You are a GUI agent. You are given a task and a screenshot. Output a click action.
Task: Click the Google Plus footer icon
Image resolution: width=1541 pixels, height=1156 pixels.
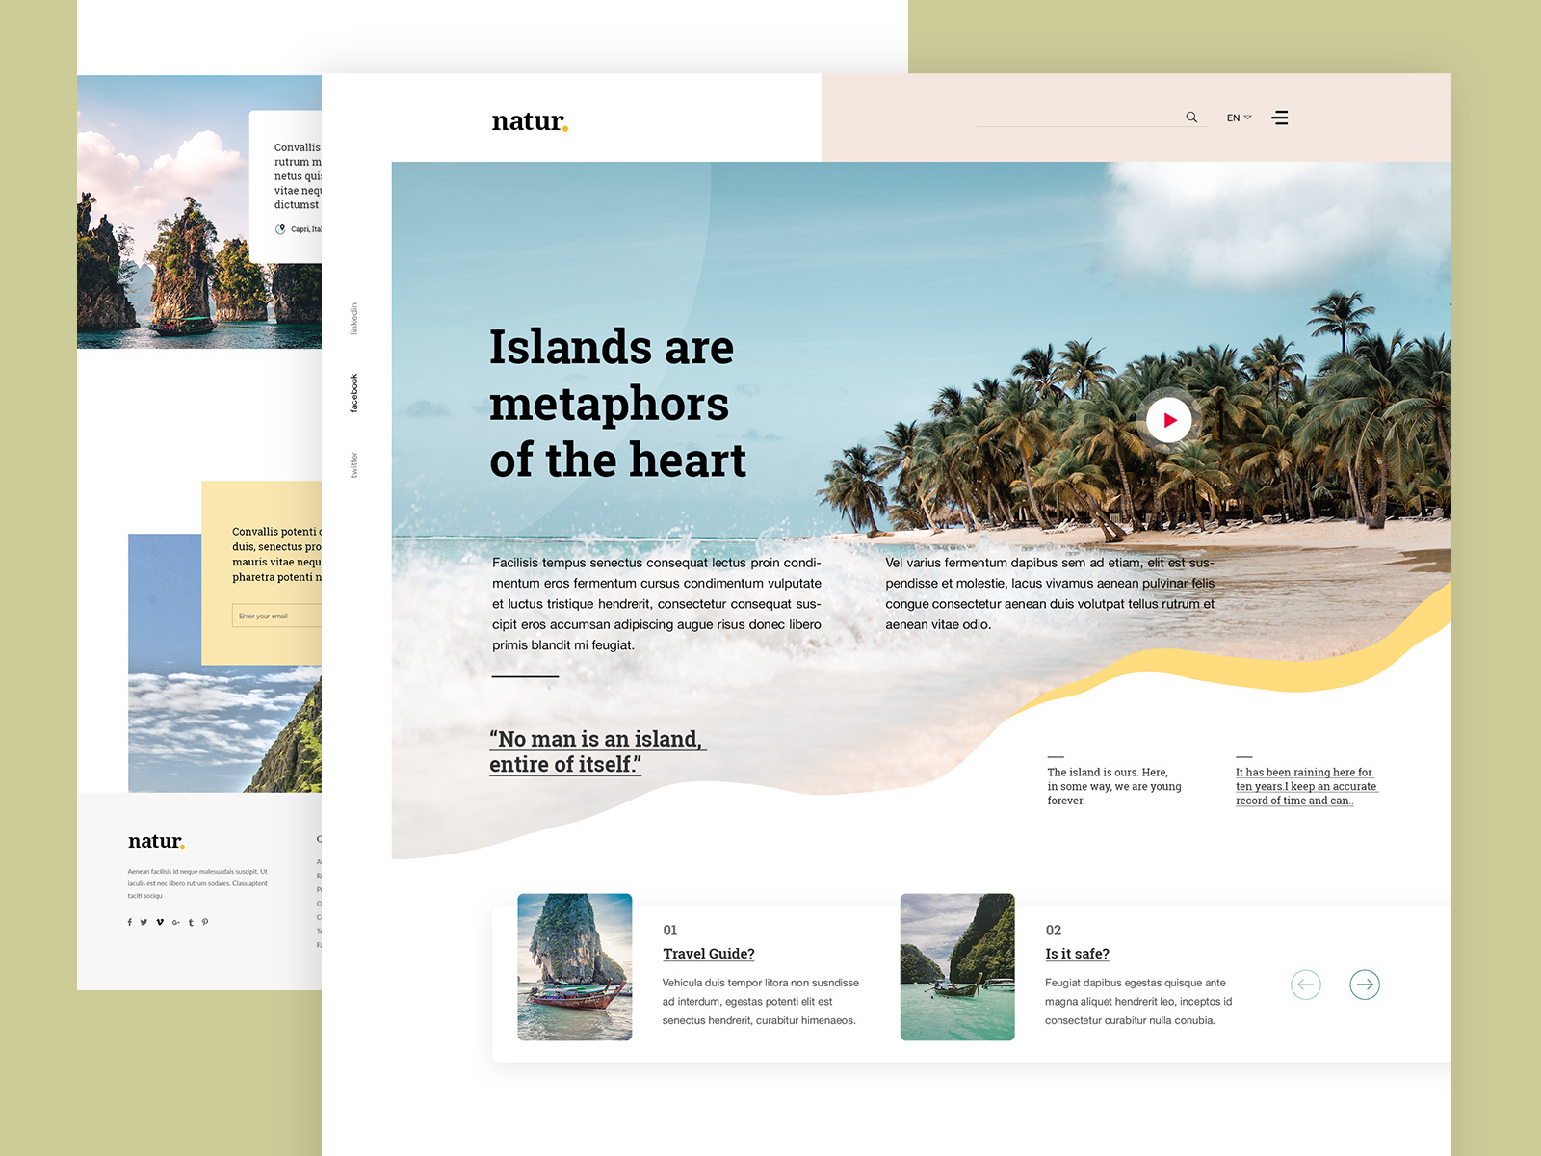[x=174, y=922]
